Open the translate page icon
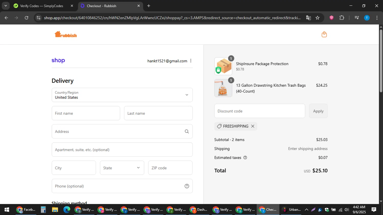The image size is (383, 215). tap(308, 18)
